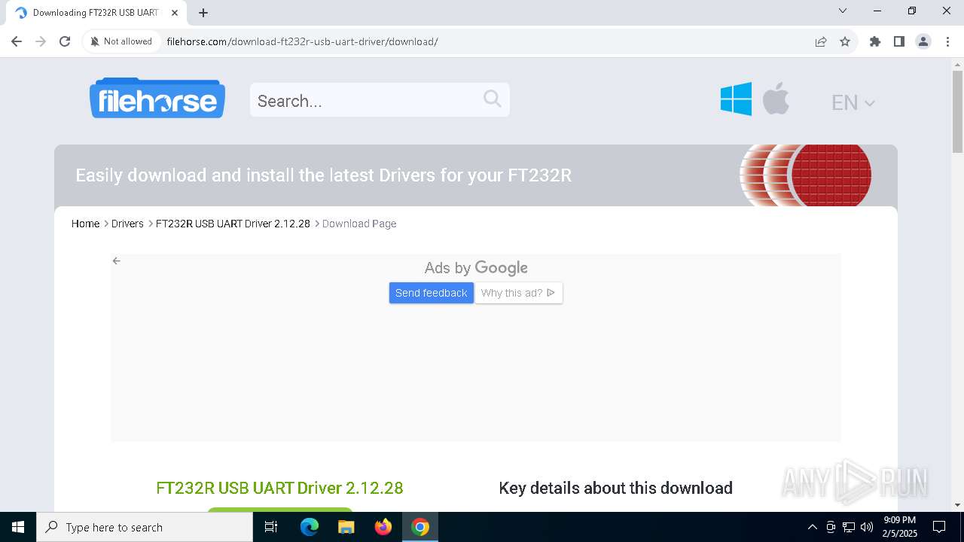Click the green FT232R USB UART Driver heading
This screenshot has height=542, width=964.
click(279, 488)
